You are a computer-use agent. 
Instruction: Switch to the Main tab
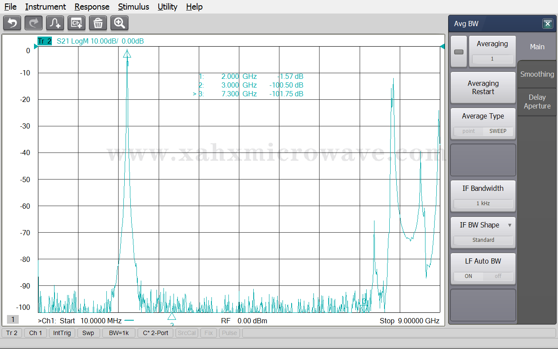click(x=537, y=47)
